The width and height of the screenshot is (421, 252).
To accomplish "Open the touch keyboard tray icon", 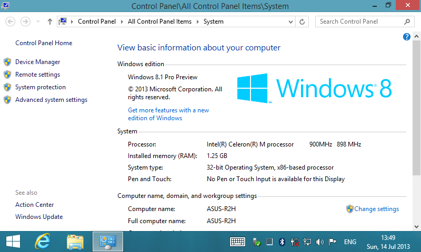I will [x=238, y=242].
